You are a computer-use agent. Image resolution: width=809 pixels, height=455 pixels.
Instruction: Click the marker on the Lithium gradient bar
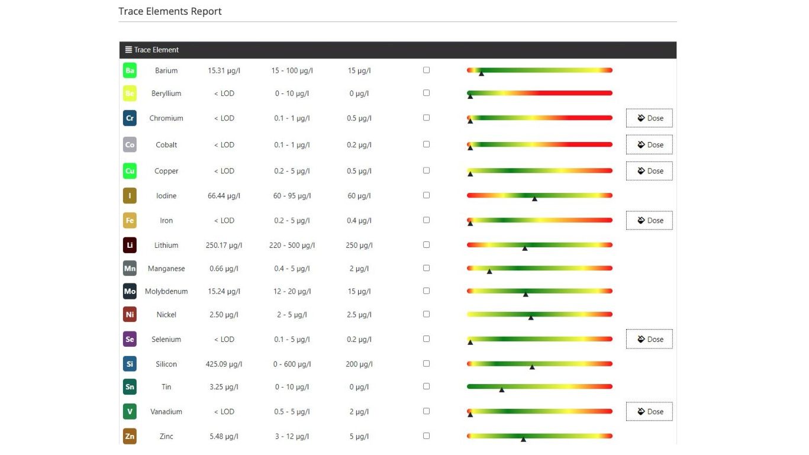click(x=526, y=248)
